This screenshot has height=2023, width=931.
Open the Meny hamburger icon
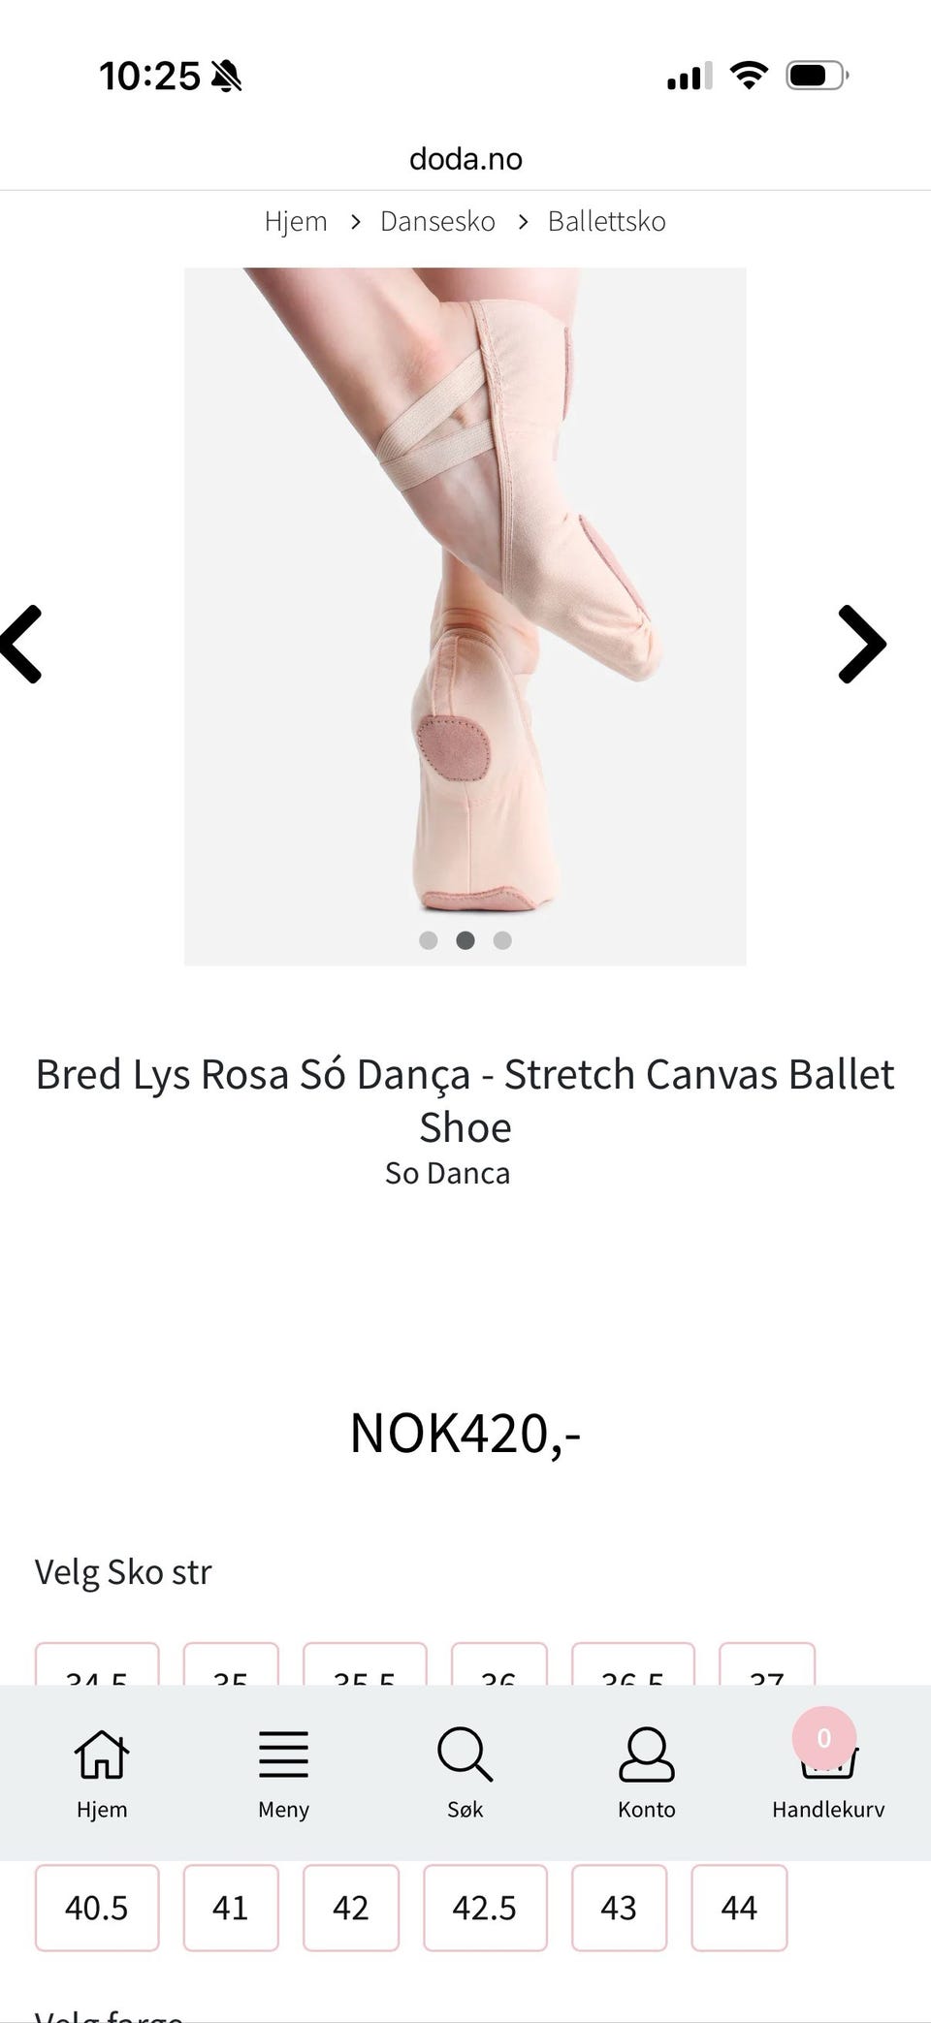coord(283,1755)
